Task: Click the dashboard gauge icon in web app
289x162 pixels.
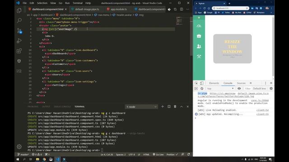Action: 199,26
